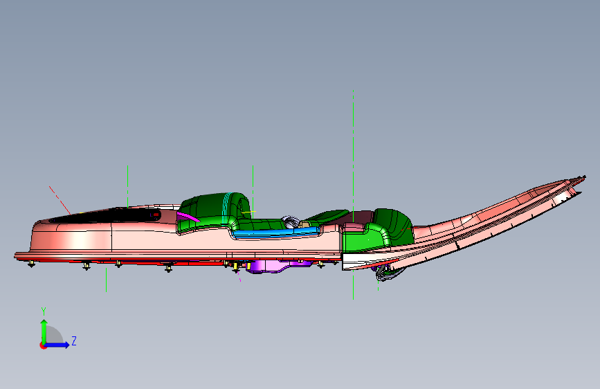Select the gray circular part in the model's center
The width and height of the screenshot is (600, 389).
(291, 221)
